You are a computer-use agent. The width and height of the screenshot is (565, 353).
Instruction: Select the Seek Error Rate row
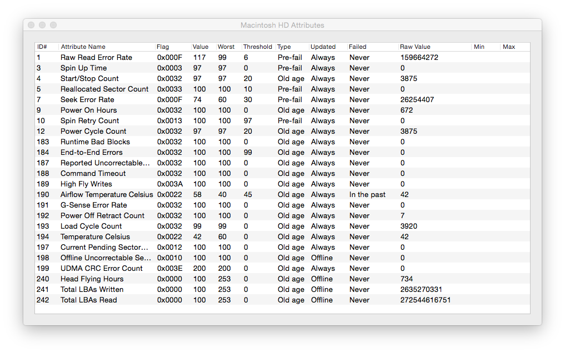point(282,100)
